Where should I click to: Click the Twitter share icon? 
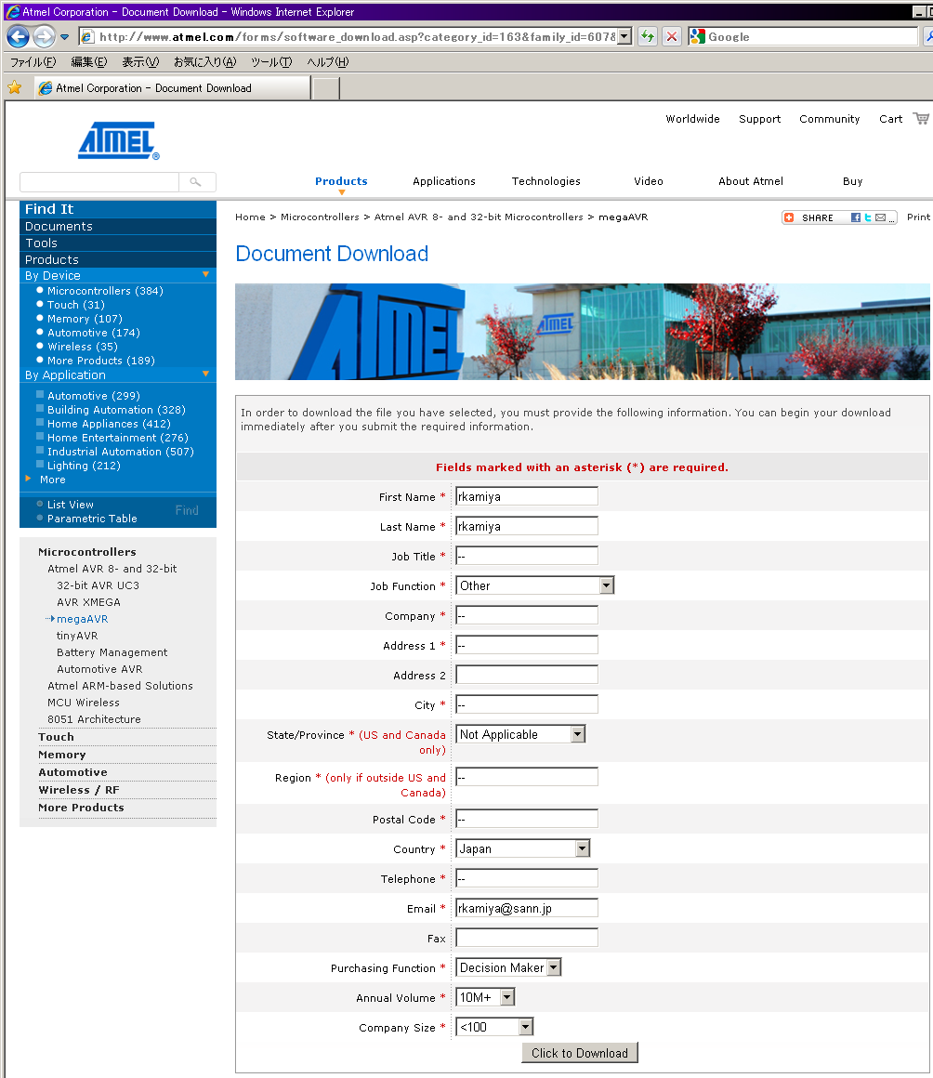[x=868, y=217]
